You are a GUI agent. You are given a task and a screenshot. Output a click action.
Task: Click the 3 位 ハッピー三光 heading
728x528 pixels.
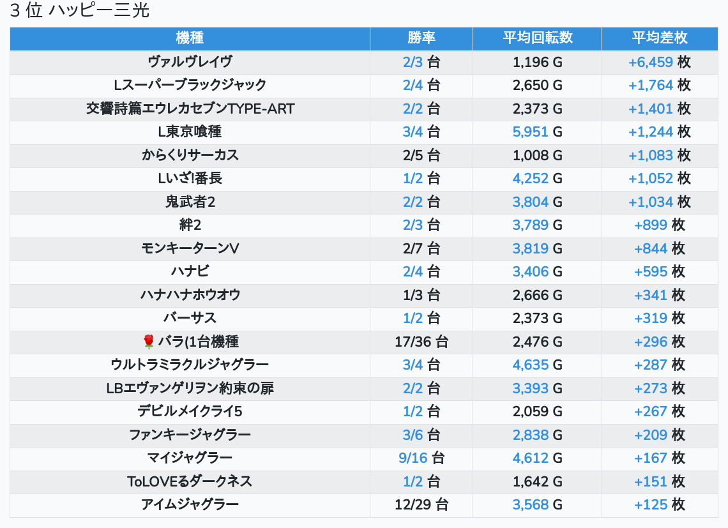coord(79,10)
